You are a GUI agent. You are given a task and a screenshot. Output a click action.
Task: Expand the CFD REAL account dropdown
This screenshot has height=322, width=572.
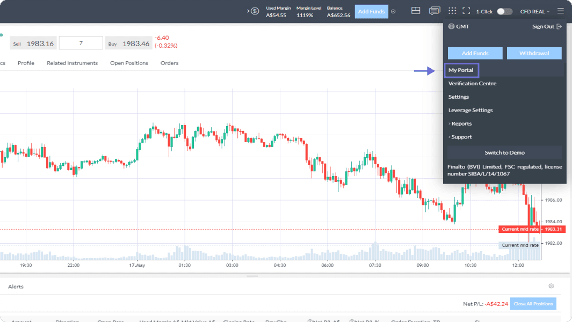[x=535, y=11]
